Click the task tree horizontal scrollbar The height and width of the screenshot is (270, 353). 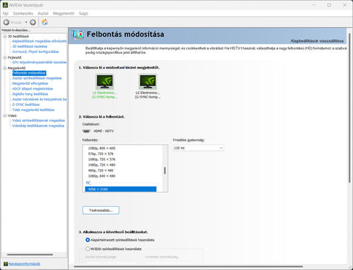(x=30, y=255)
